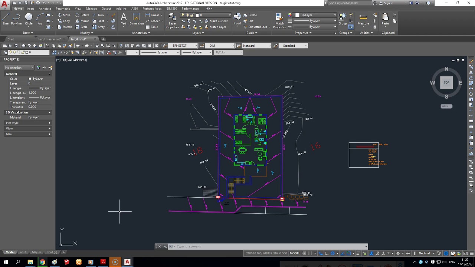Open the layer list dropdown showing 0
The image size is (475, 267).
[206, 15]
